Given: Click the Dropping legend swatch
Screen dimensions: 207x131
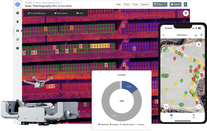Looking at the screenshot, I should point(111,124).
